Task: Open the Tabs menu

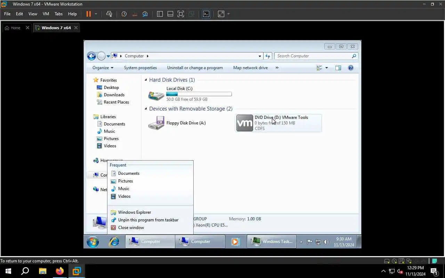Action: (59, 14)
